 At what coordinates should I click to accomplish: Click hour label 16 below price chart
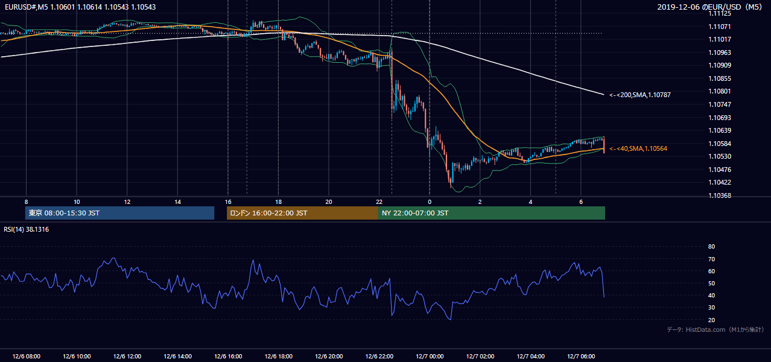pyautogui.click(x=228, y=202)
